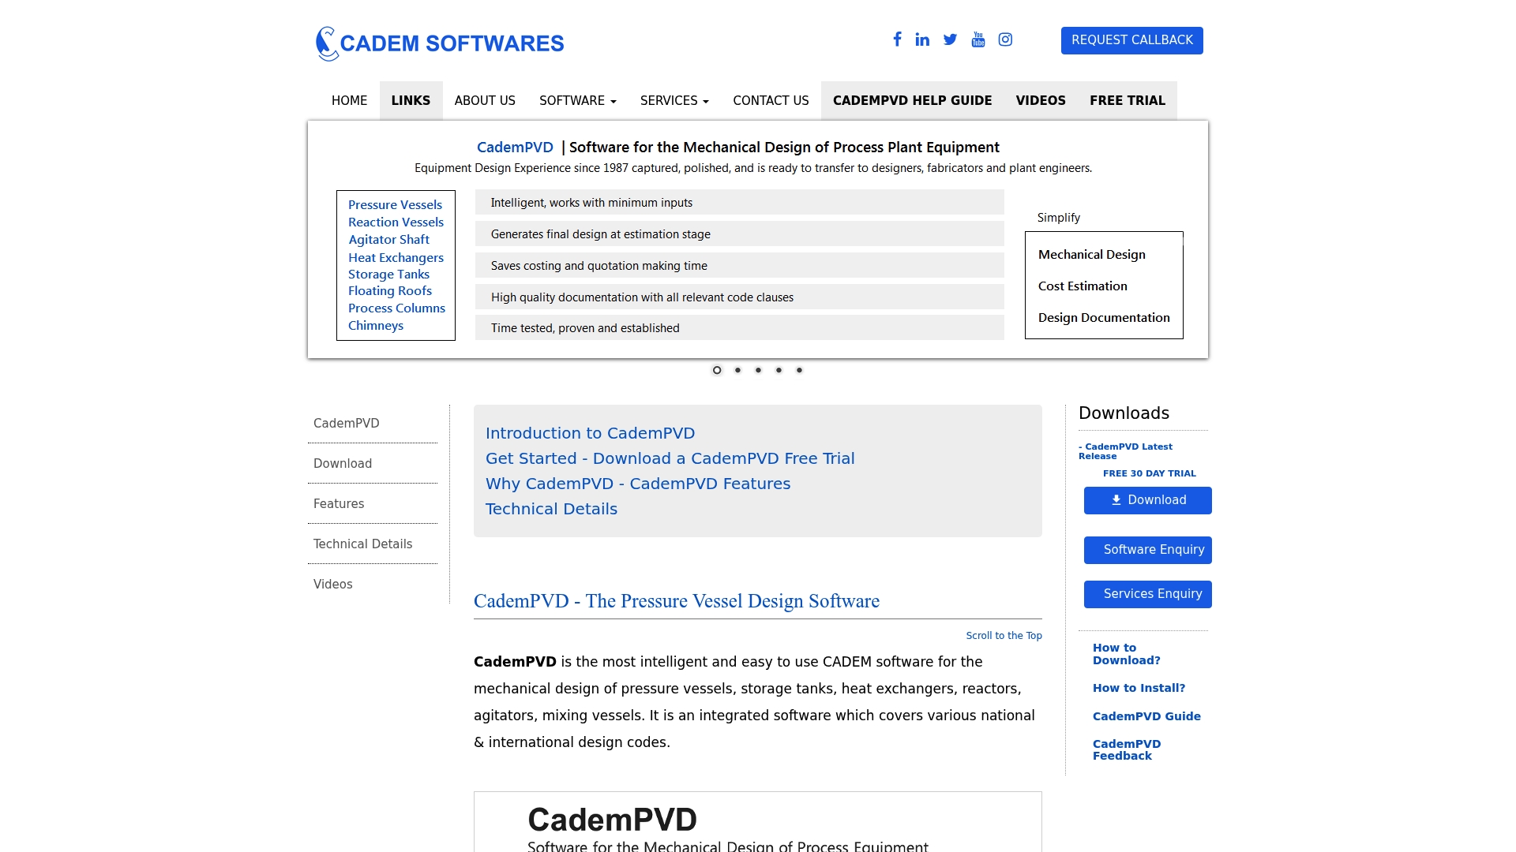This screenshot has width=1516, height=852.
Task: Expand the SOFTWARE dropdown menu
Action: pos(578,101)
